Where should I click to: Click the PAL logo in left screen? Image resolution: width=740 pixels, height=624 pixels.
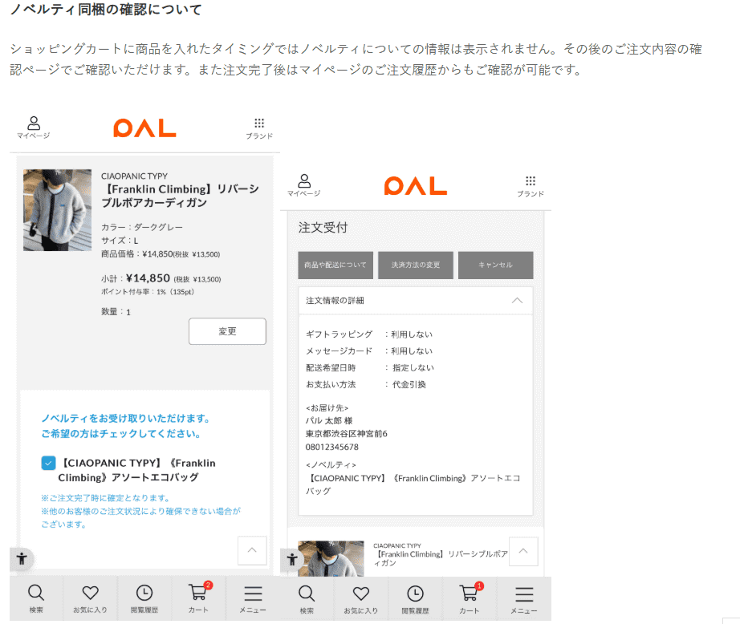click(144, 128)
